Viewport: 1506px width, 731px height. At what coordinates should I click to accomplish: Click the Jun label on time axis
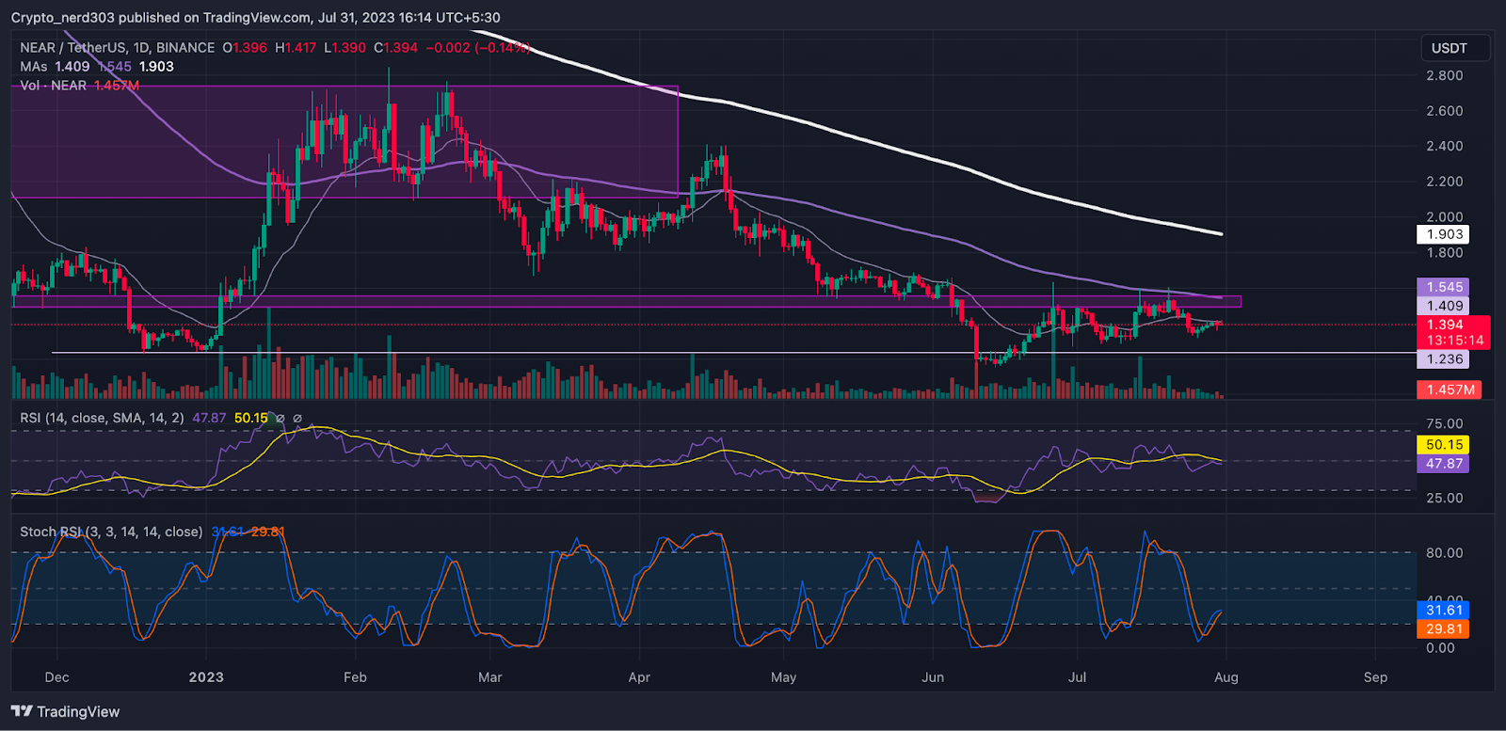pyautogui.click(x=933, y=677)
